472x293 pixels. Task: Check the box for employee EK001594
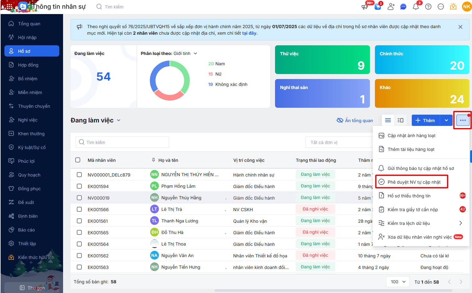(79, 186)
